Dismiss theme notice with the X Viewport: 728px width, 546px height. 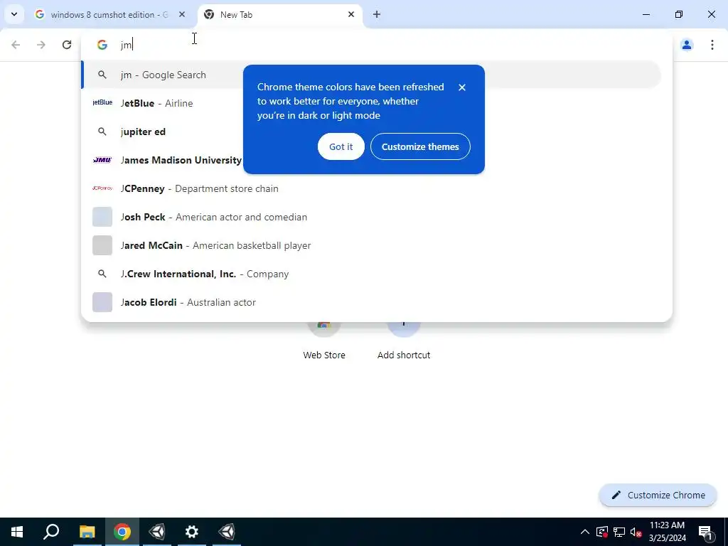click(x=461, y=87)
